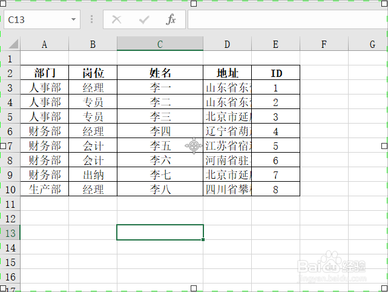Click the cancel X icon in formula bar

(117, 19)
